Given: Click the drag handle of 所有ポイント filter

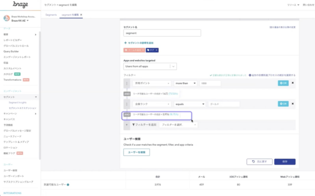Looking at the screenshot, I should [x=126, y=83].
